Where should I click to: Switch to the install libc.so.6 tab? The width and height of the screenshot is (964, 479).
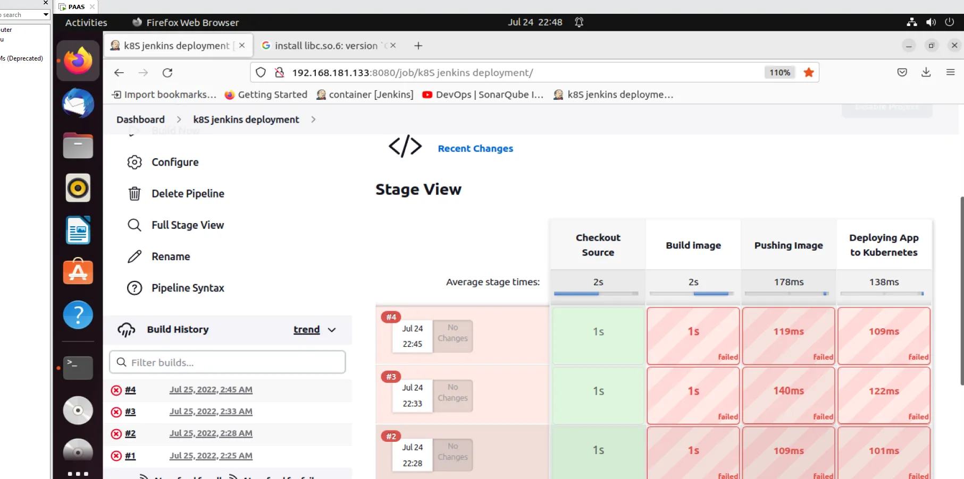pos(330,46)
